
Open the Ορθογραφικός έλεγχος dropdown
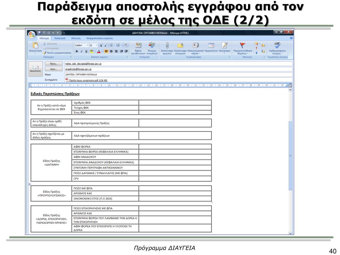click(277, 48)
